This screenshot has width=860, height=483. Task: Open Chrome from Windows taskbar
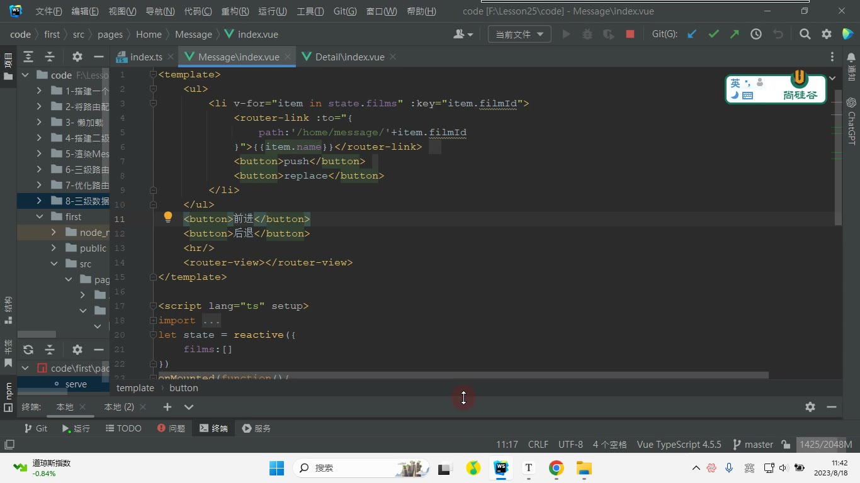coord(556,468)
